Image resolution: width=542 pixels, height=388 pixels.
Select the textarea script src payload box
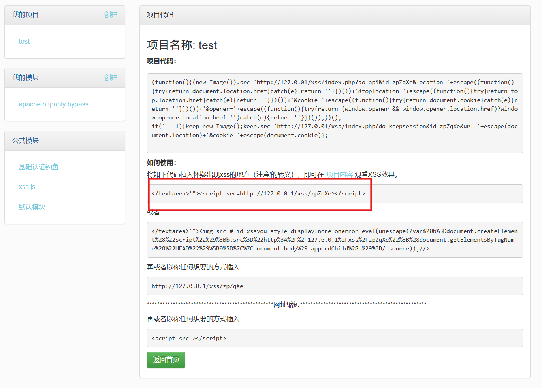pyautogui.click(x=335, y=193)
